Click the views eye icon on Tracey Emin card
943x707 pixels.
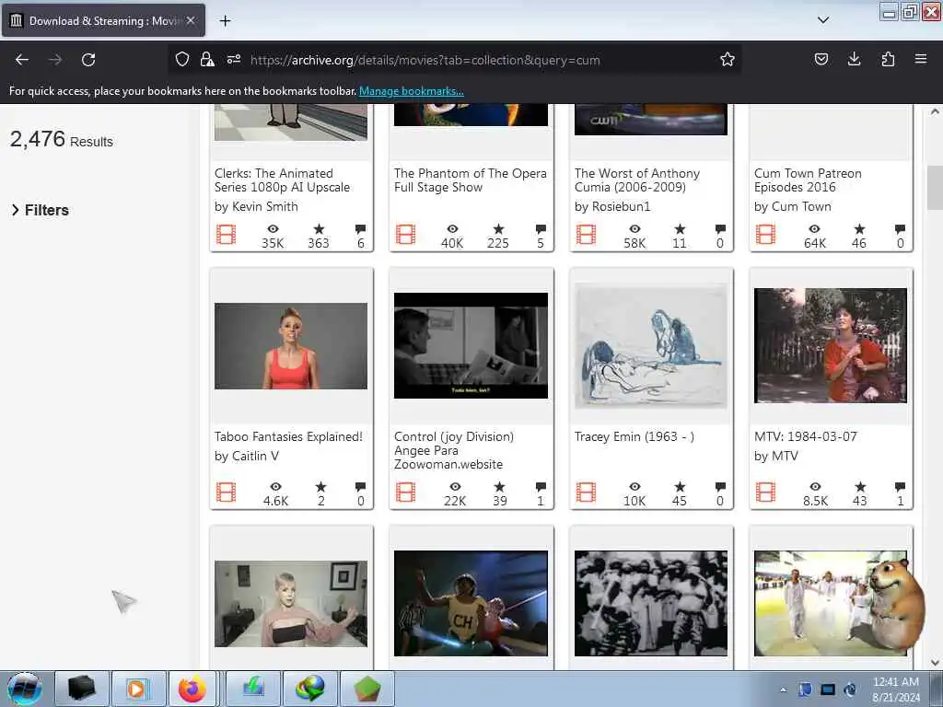point(634,486)
